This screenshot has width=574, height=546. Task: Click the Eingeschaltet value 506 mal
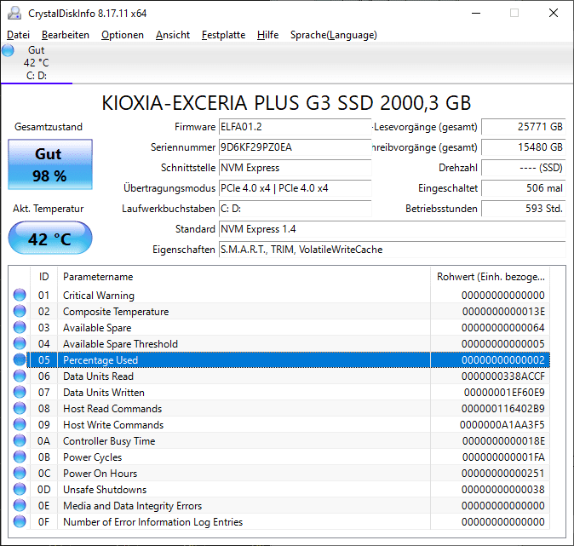[524, 188]
